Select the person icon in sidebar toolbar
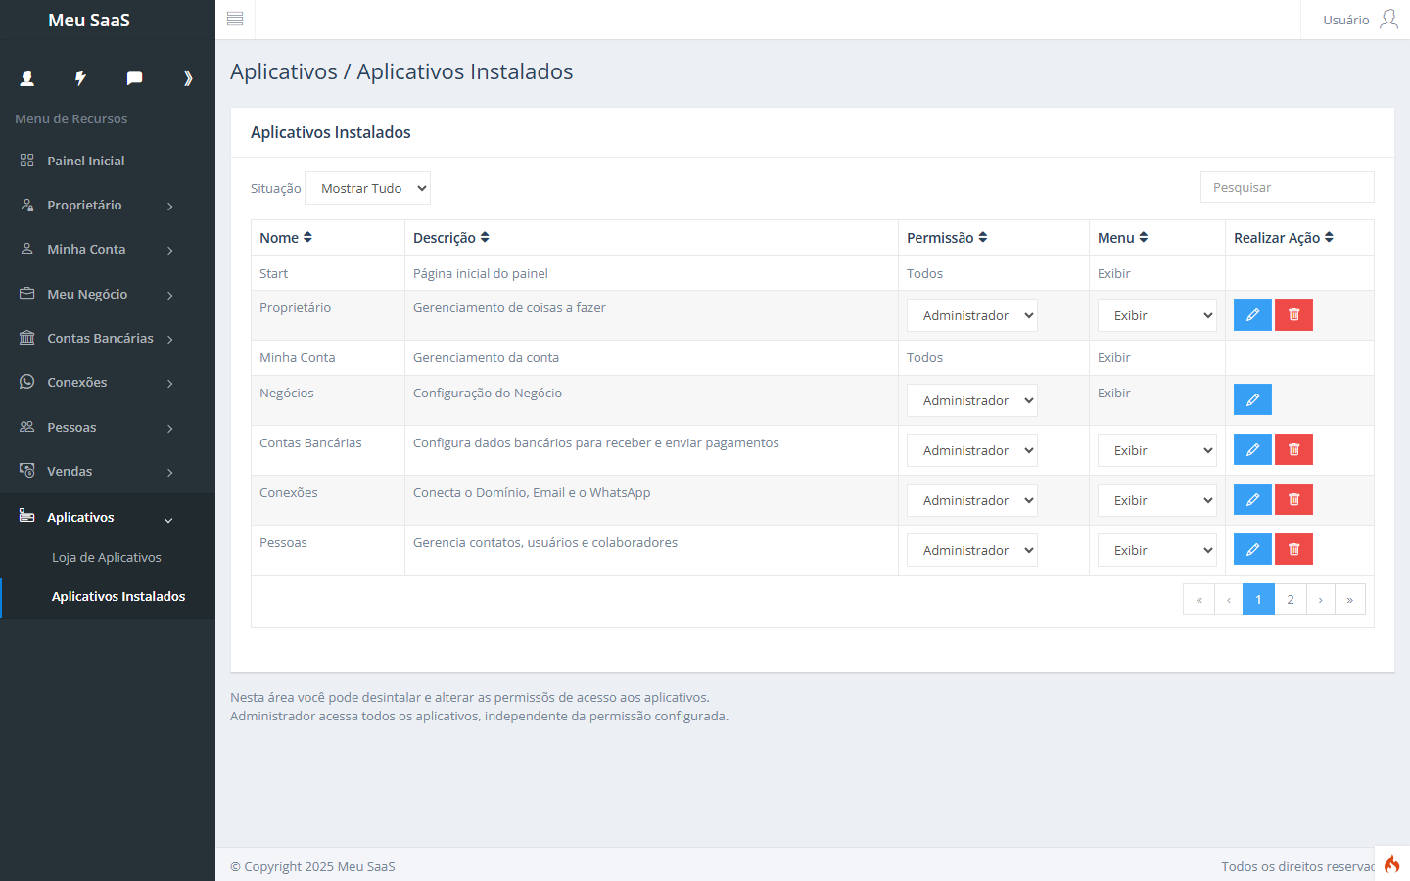The height and width of the screenshot is (881, 1410). coord(27,78)
